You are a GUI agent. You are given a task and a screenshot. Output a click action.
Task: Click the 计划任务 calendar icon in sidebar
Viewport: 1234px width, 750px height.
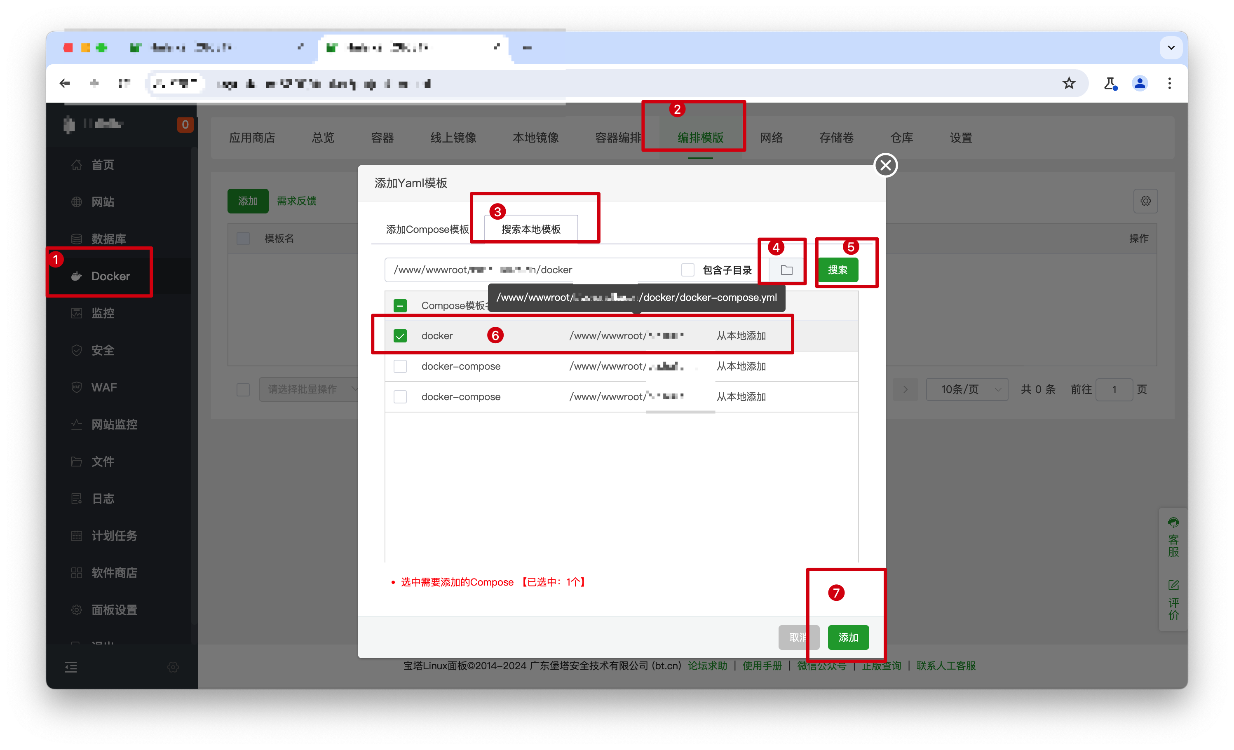(76, 535)
